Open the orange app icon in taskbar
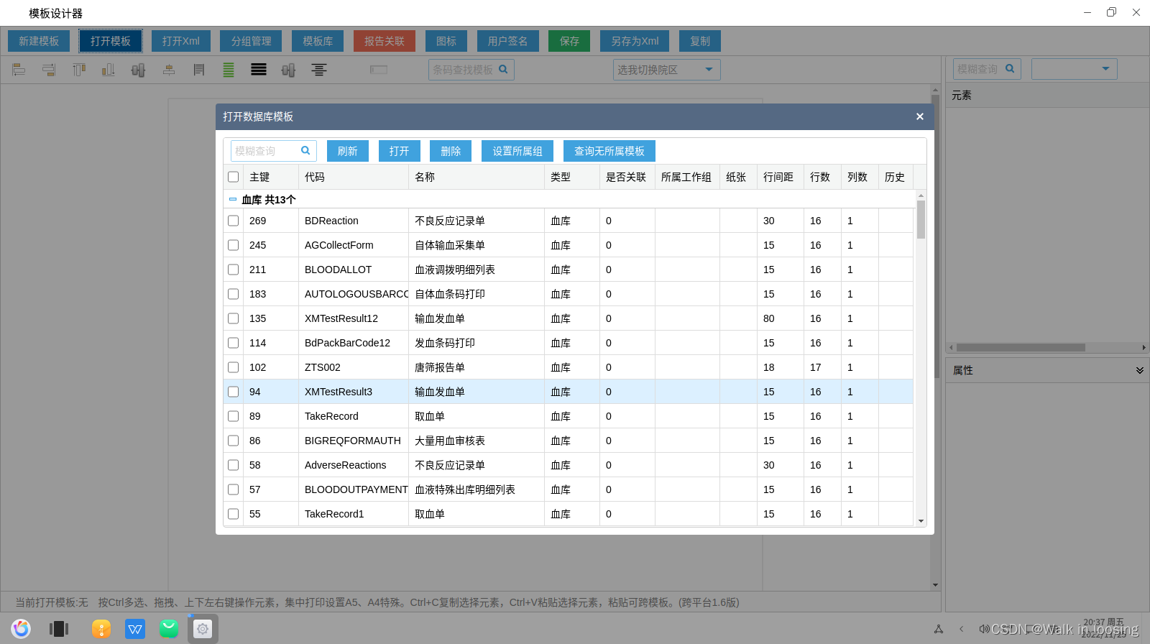Viewport: 1150px width, 644px height. point(101,629)
